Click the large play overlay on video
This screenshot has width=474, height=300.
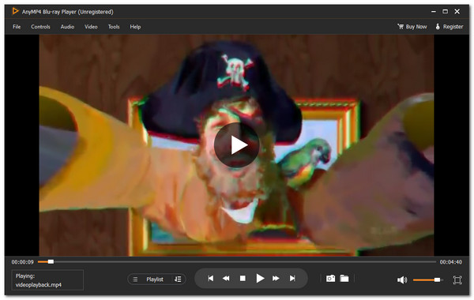(237, 145)
